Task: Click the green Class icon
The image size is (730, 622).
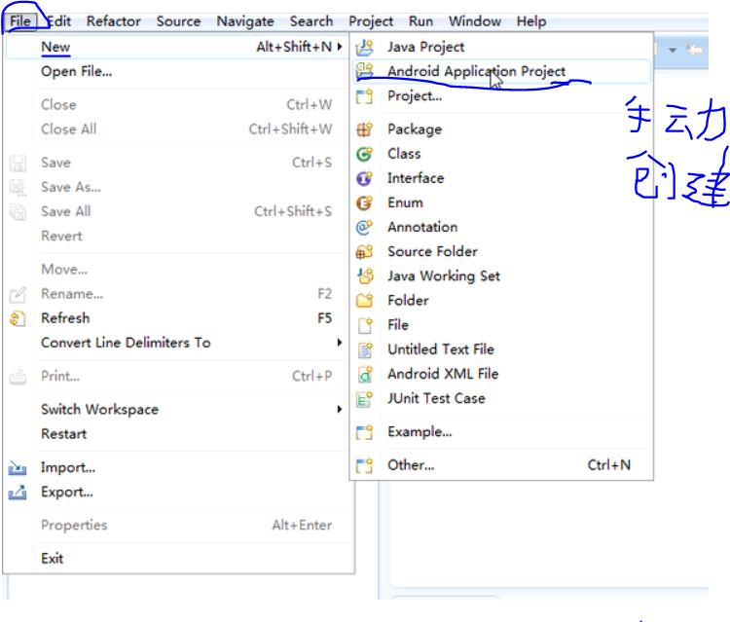Action: (365, 154)
